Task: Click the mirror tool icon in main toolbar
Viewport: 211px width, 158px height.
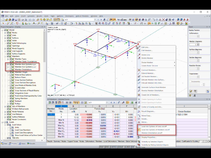Action: coord(160,20)
